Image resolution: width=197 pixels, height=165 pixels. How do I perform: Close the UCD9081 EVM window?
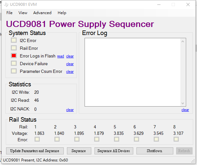[188, 4]
